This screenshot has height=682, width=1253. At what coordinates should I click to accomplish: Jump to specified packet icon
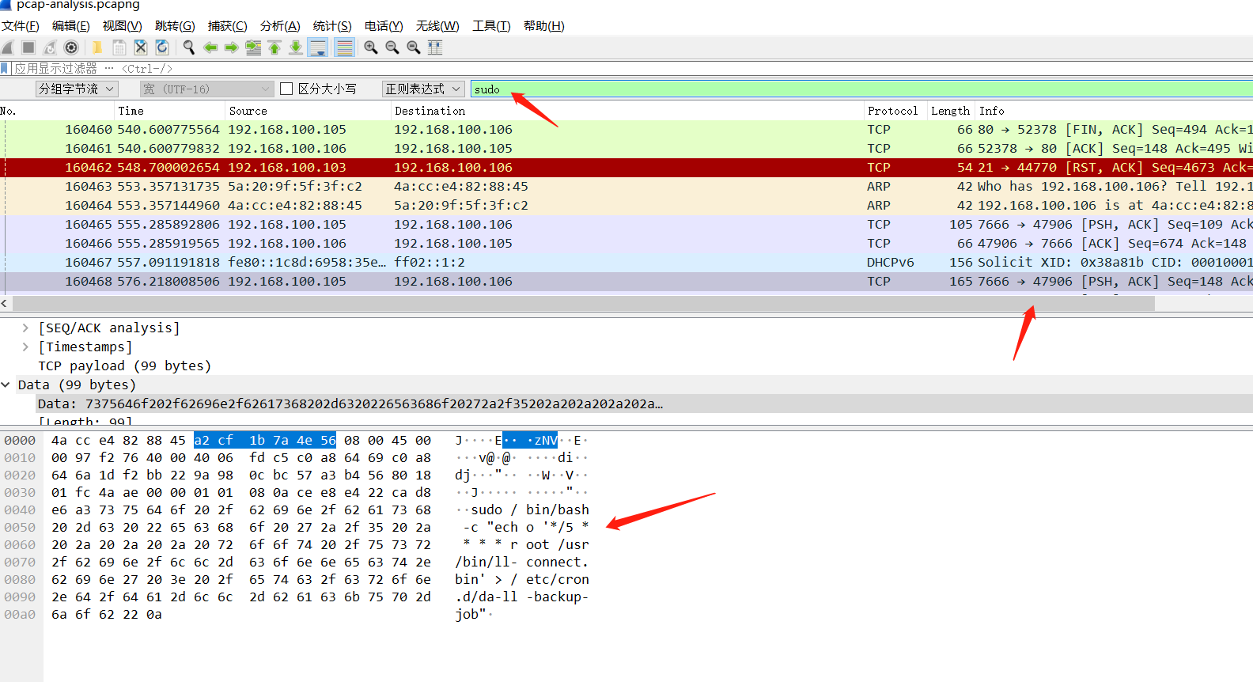point(253,47)
